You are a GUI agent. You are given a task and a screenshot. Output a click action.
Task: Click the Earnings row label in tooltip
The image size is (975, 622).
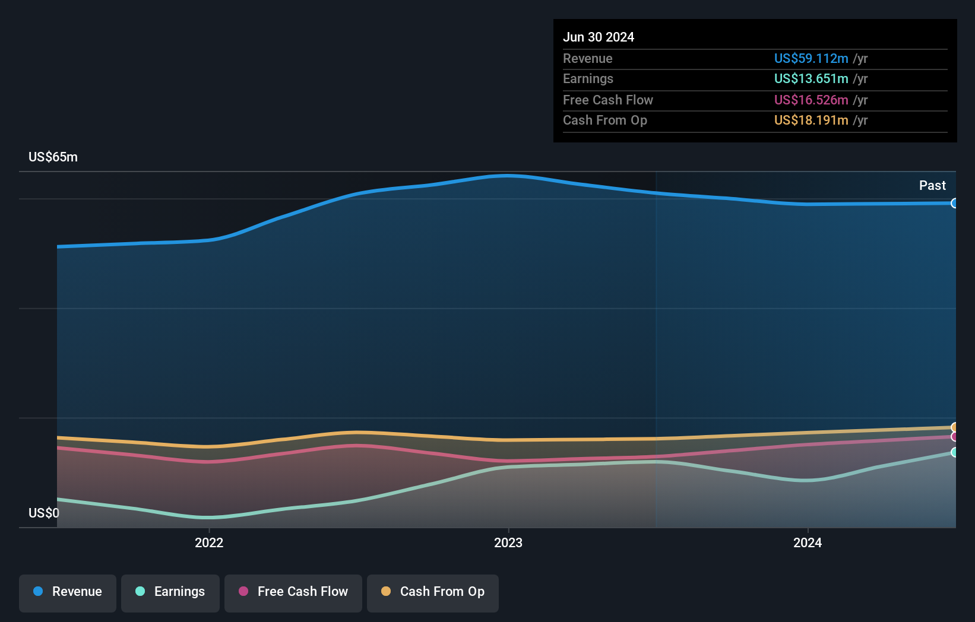point(588,78)
